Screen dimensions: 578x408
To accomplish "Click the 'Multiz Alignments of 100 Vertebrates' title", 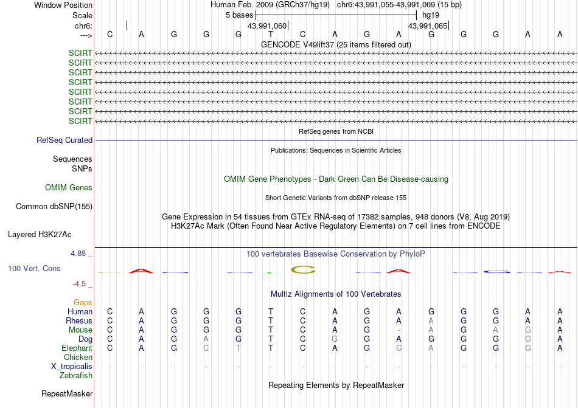I will point(336,294).
